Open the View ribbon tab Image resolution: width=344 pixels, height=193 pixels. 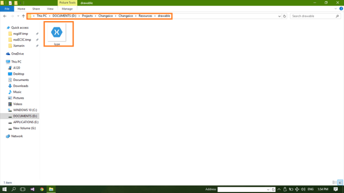click(50, 9)
